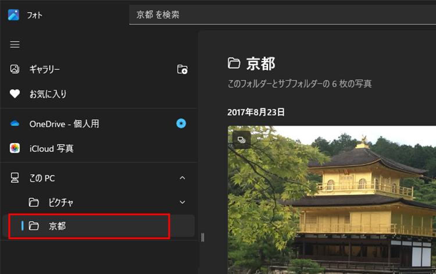This screenshot has width=436, height=274.
Task: Click the 京都 folder title text
Action: (260, 63)
